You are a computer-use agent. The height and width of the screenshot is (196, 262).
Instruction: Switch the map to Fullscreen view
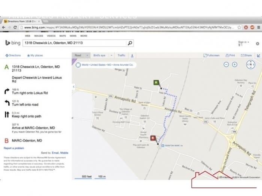point(211,55)
